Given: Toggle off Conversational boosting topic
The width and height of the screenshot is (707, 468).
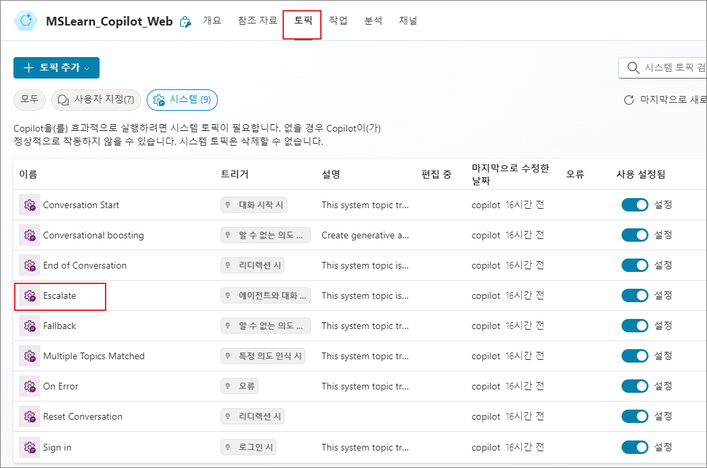Looking at the screenshot, I should click(x=635, y=235).
